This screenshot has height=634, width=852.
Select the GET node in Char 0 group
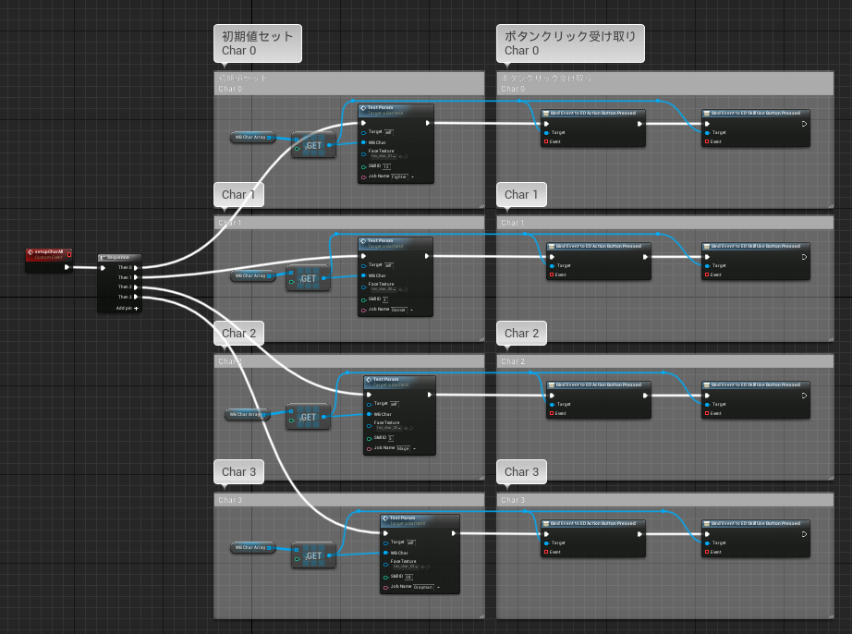[313, 145]
